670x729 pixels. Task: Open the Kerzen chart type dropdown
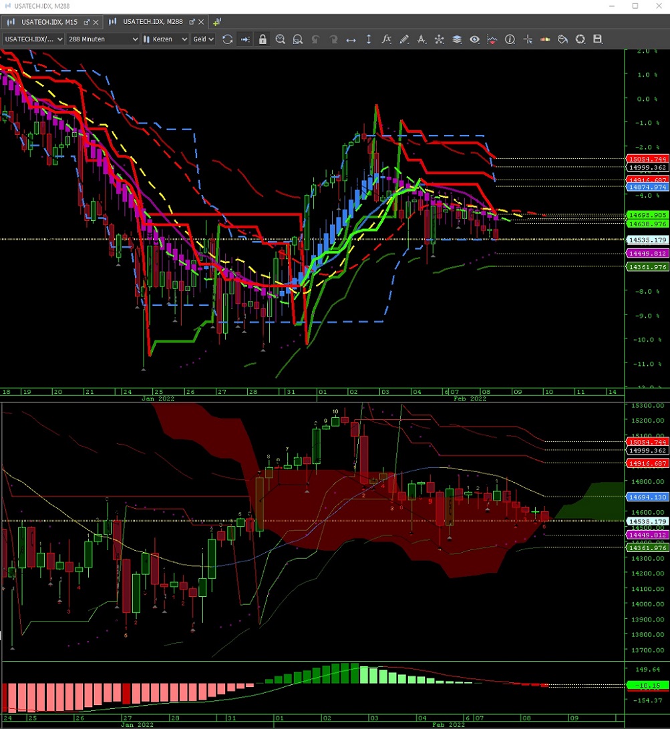point(165,39)
